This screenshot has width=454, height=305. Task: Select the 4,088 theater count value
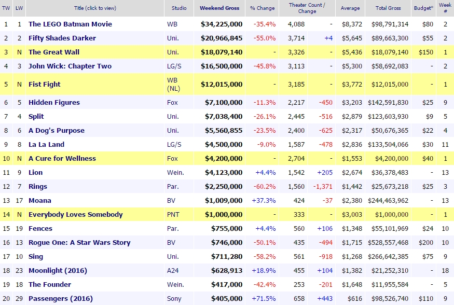(x=296, y=24)
